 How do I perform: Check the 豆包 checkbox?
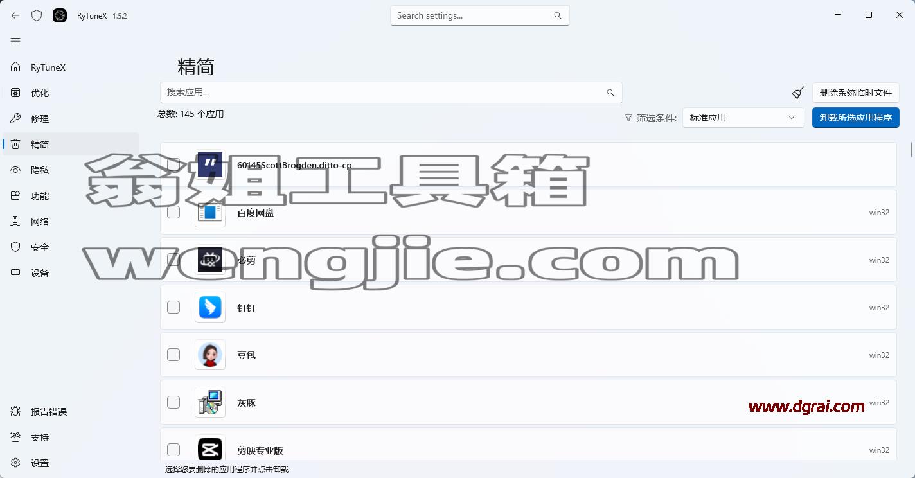click(173, 355)
